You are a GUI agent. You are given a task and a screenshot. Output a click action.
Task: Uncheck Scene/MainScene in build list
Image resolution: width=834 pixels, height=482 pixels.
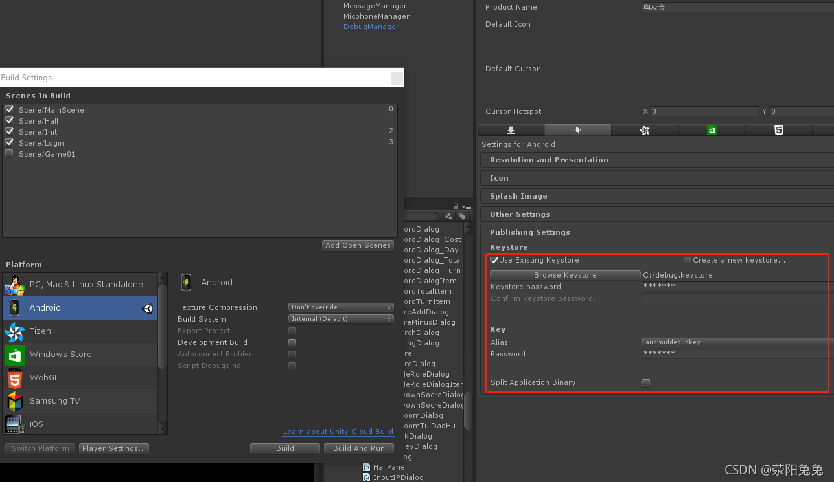point(10,109)
